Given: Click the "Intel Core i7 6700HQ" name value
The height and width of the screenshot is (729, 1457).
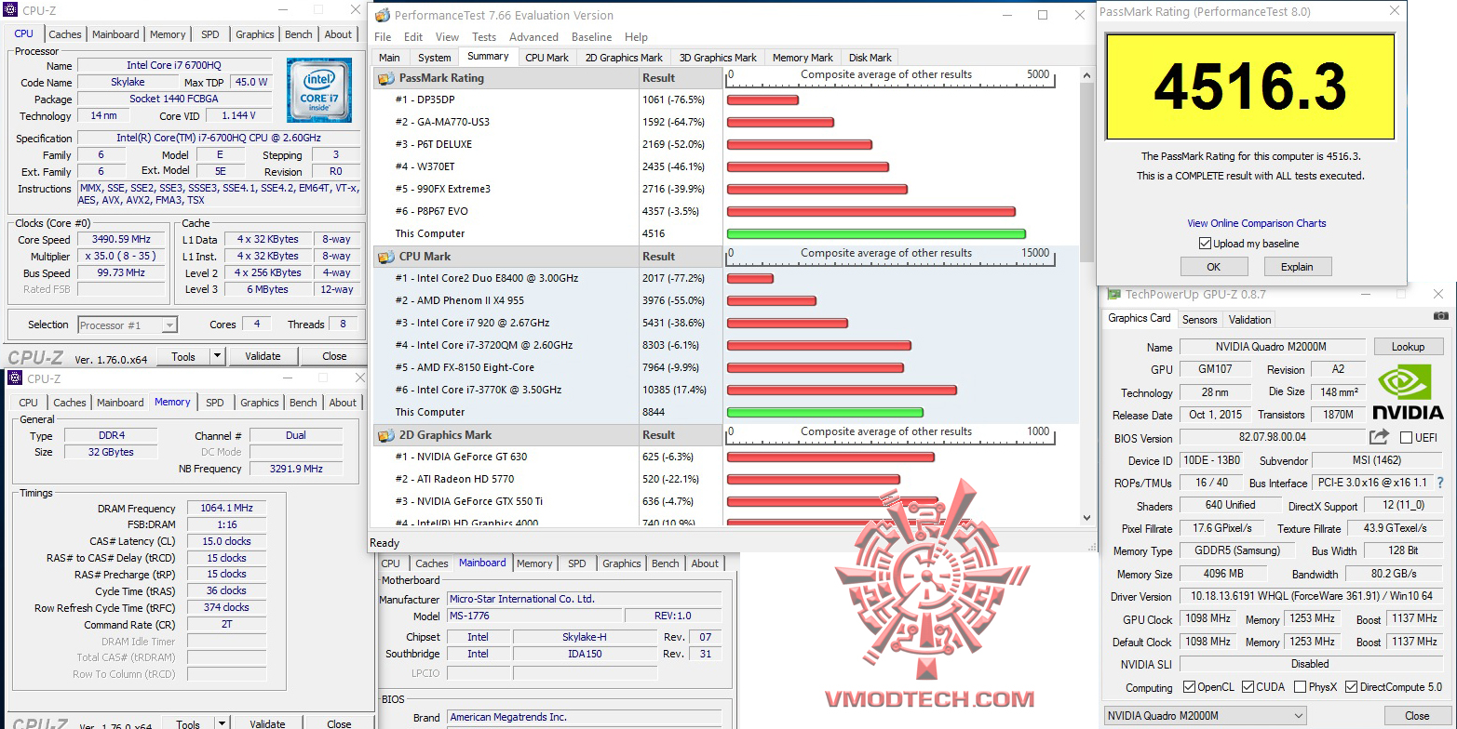Looking at the screenshot, I should click(175, 66).
